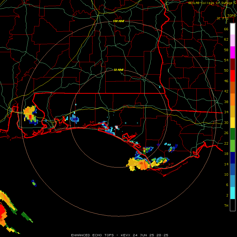The height and width of the screenshot is (237, 237).
Task: Click the "50" legend value
Action: point(226,71)
